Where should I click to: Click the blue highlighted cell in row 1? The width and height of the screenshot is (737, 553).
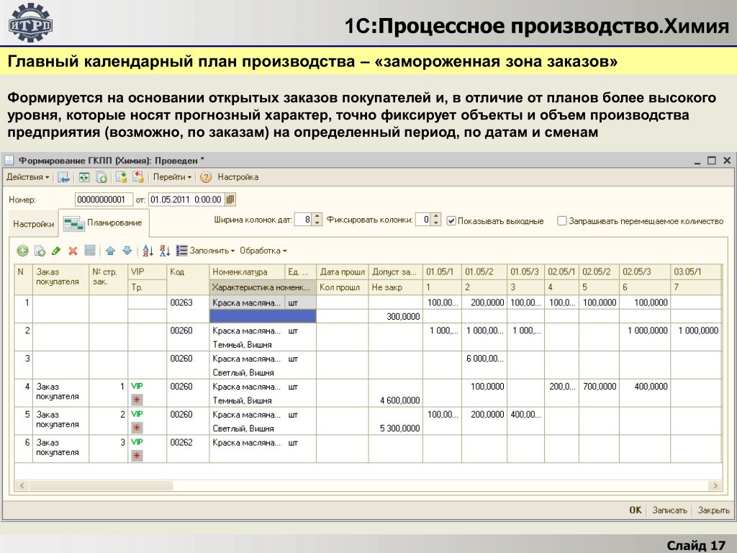click(x=263, y=316)
